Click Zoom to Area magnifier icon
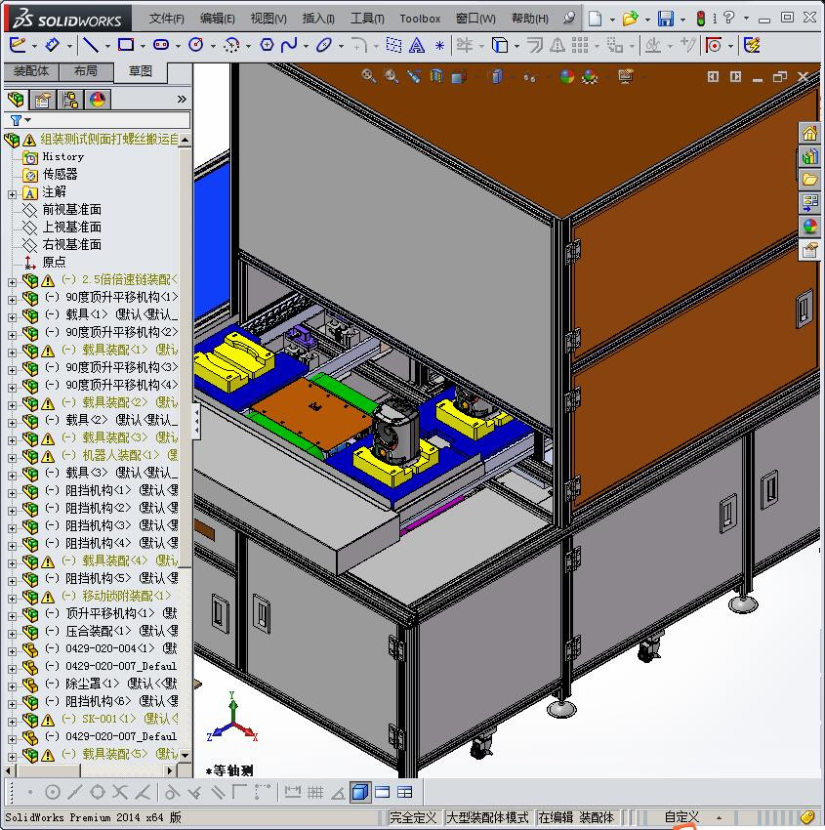825x830 pixels. 392,76
